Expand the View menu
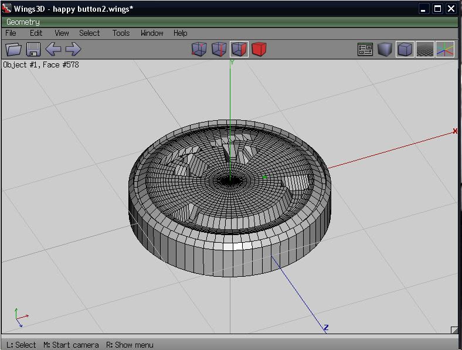 click(62, 33)
